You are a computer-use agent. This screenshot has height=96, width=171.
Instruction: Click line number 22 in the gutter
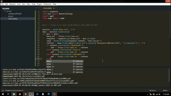[x=38, y=59]
